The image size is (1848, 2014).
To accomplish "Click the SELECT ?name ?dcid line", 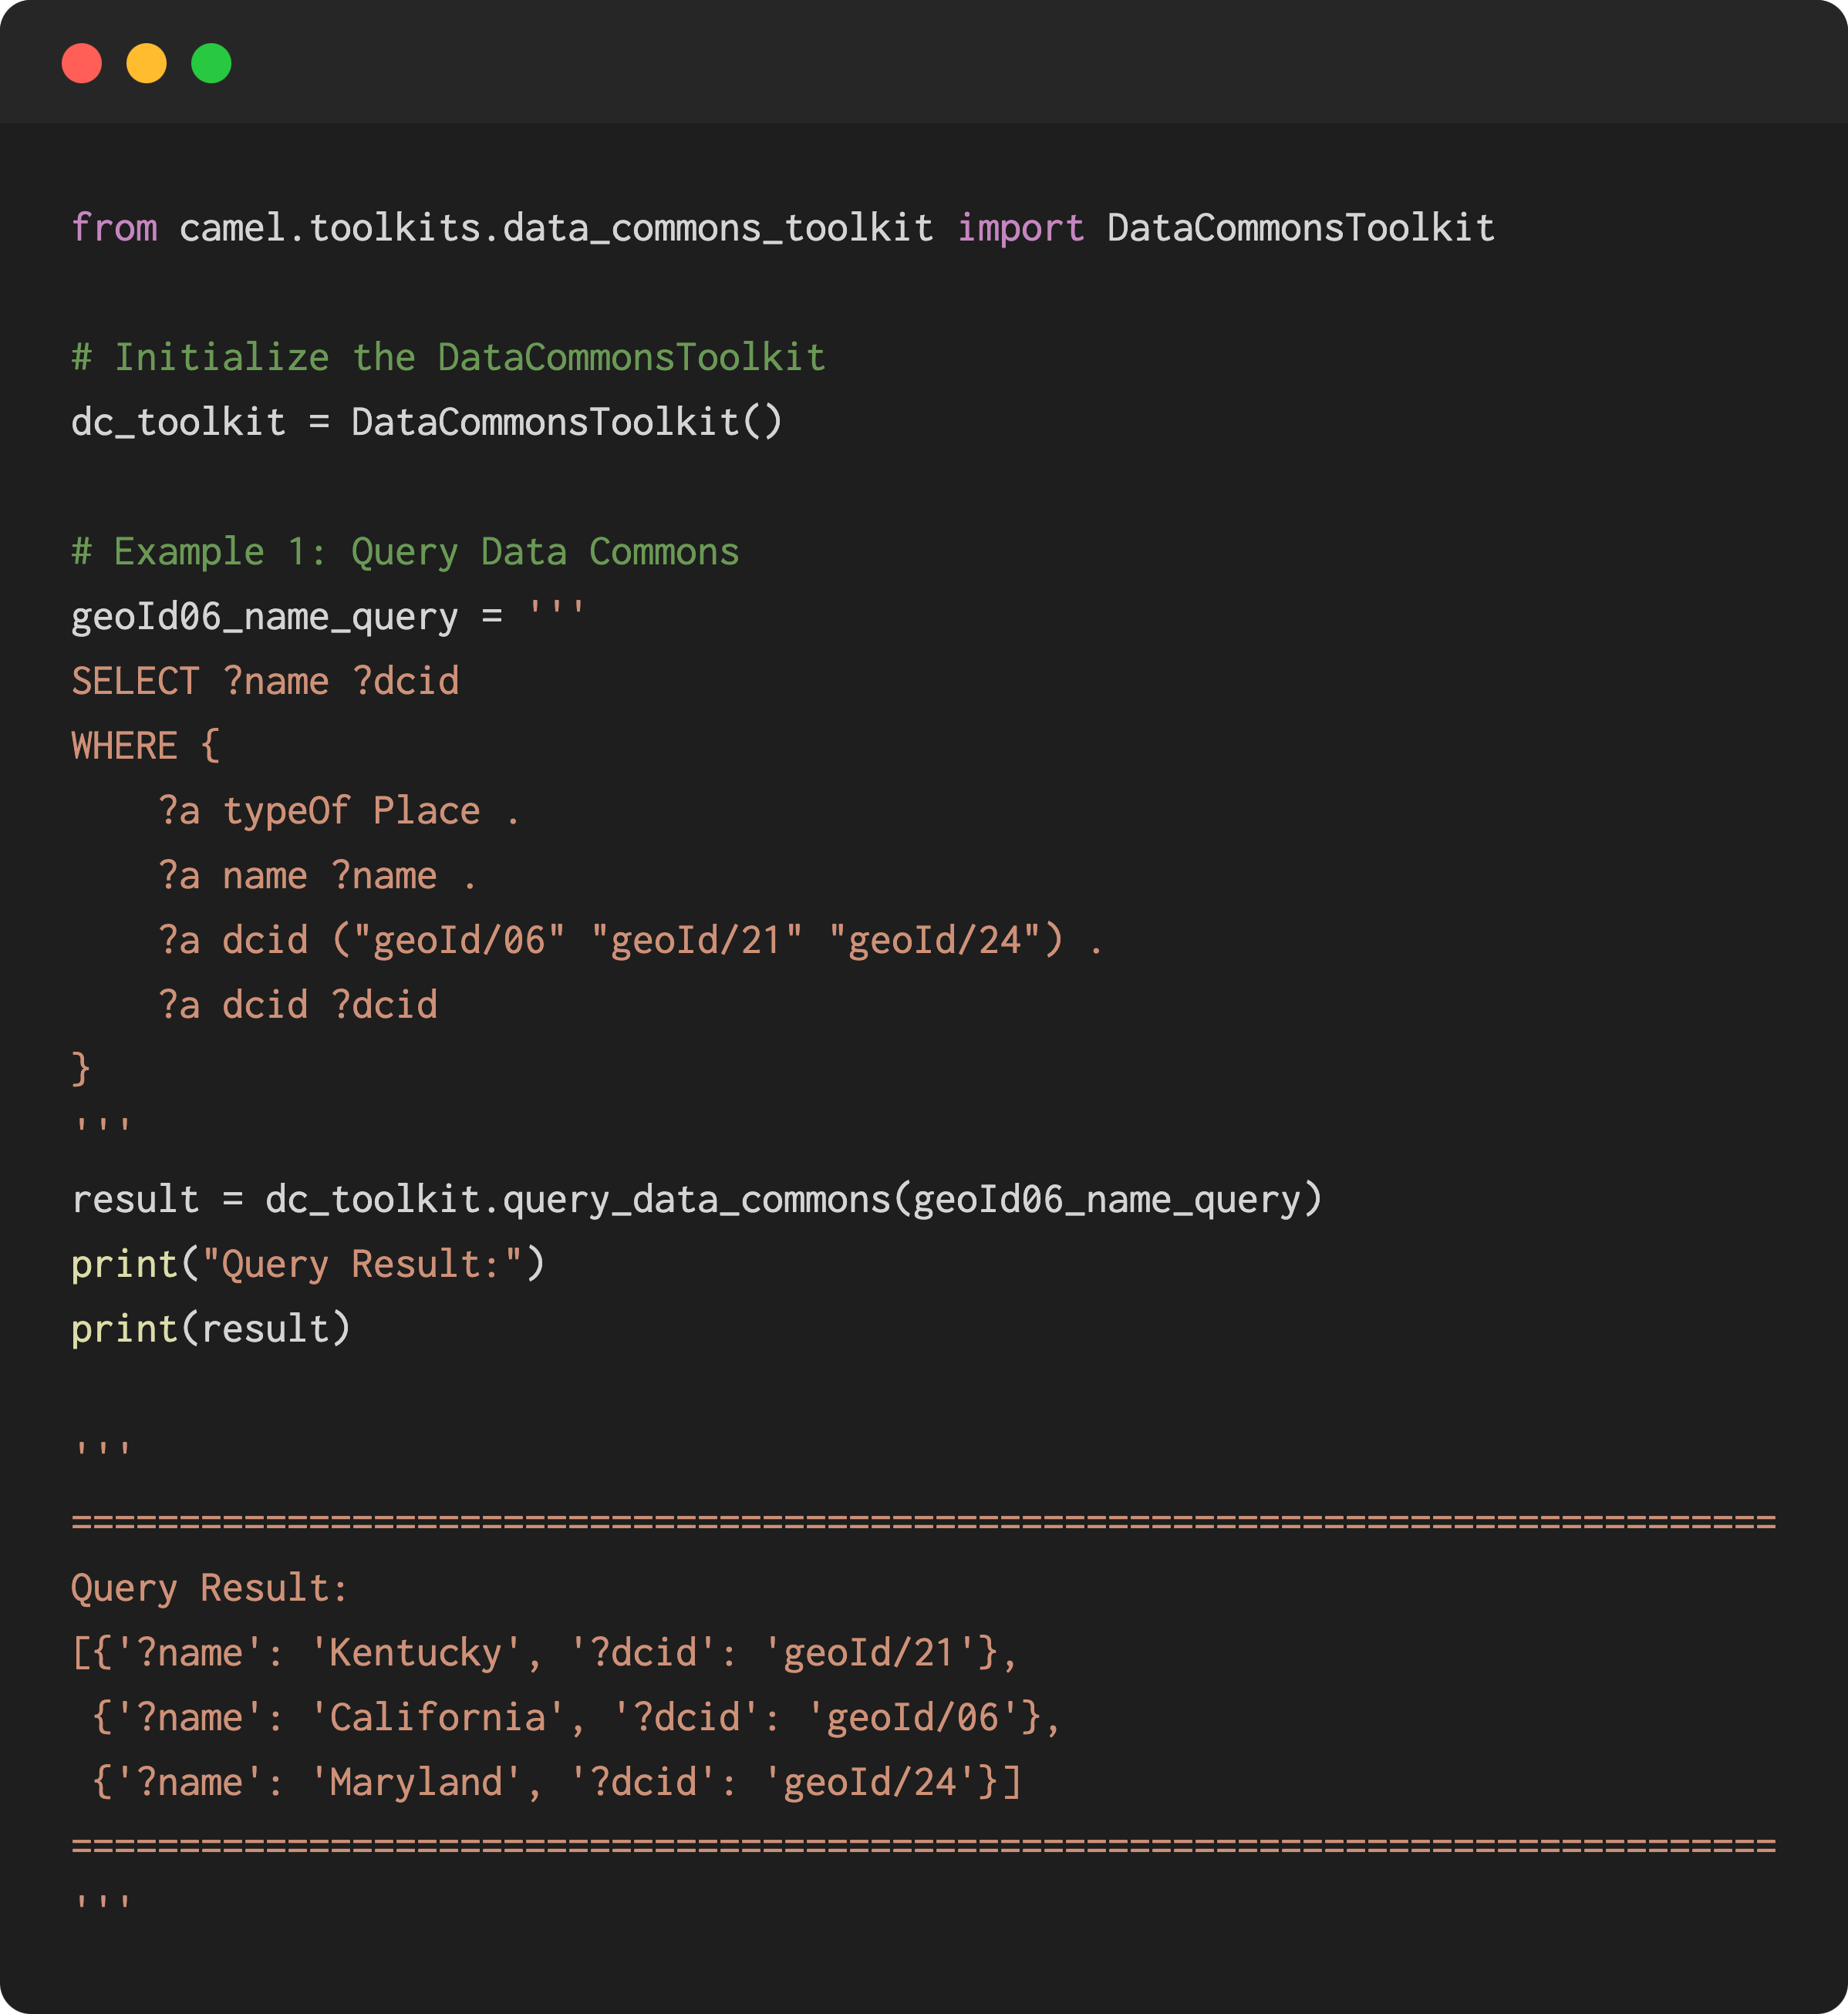I will [265, 682].
